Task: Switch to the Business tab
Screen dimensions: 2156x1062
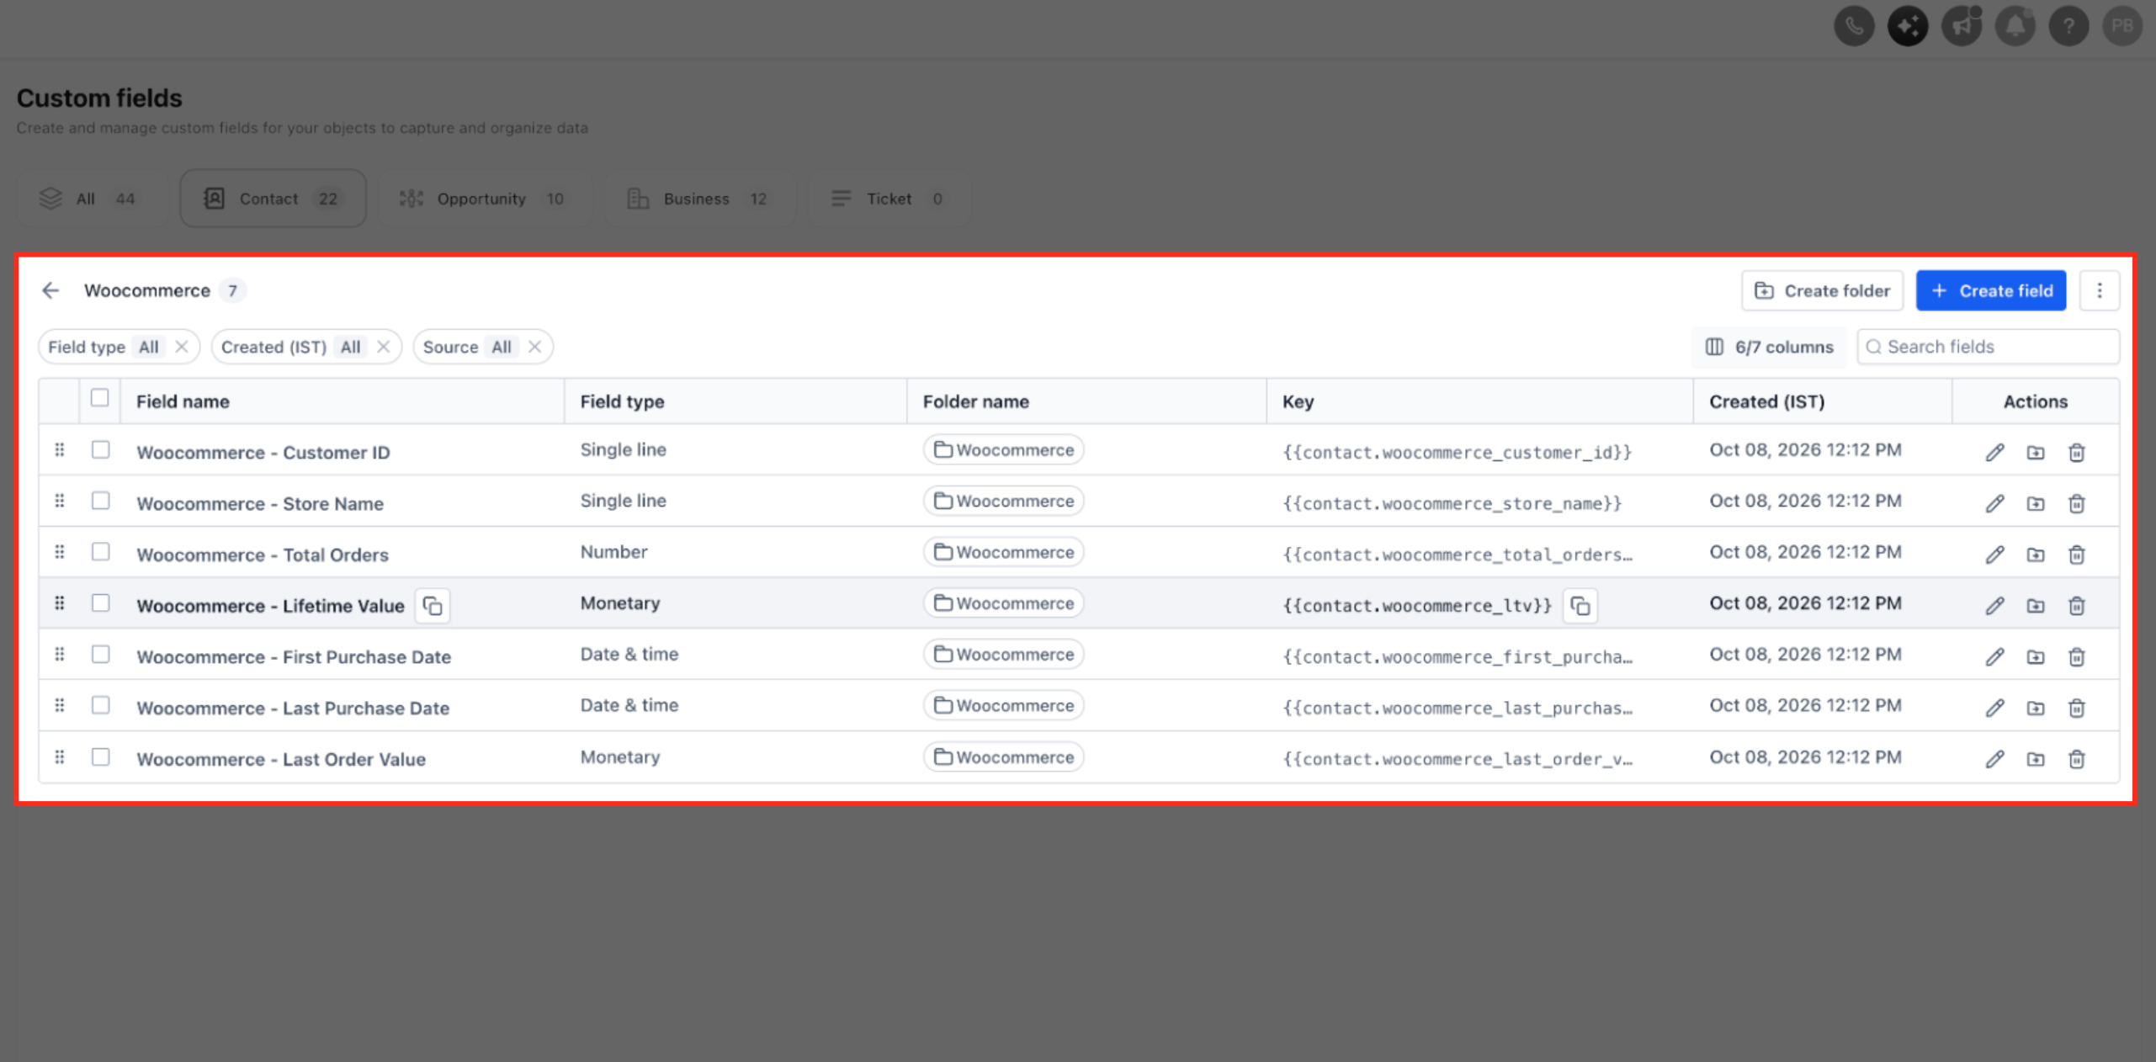Action: coord(698,199)
